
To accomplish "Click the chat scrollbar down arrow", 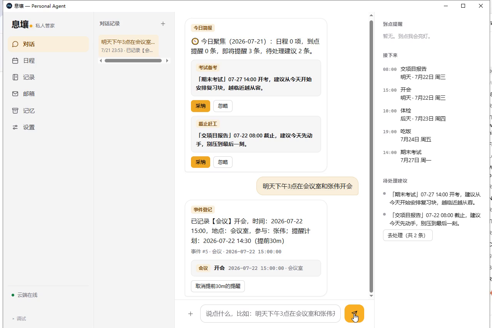I will click(372, 296).
